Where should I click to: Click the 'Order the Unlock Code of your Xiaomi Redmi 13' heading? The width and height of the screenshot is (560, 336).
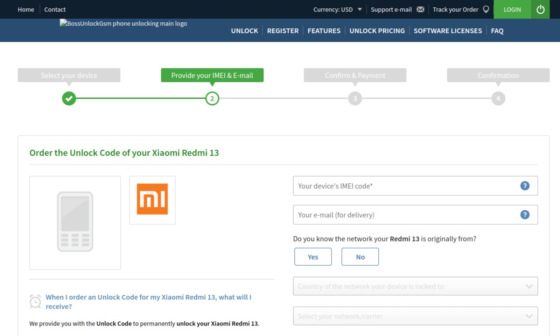(124, 153)
